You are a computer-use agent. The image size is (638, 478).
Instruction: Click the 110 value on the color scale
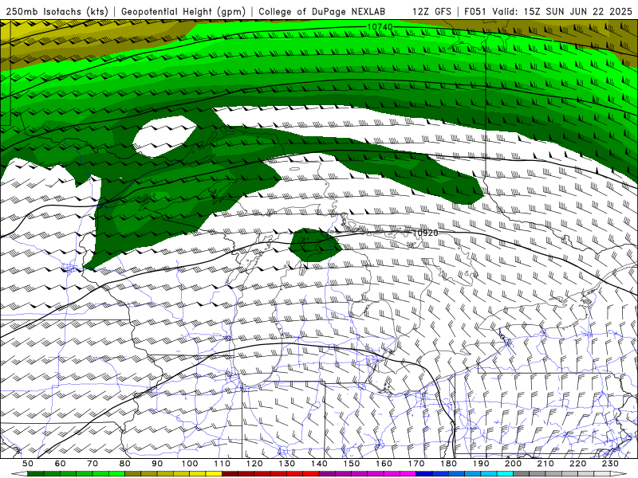(x=223, y=464)
